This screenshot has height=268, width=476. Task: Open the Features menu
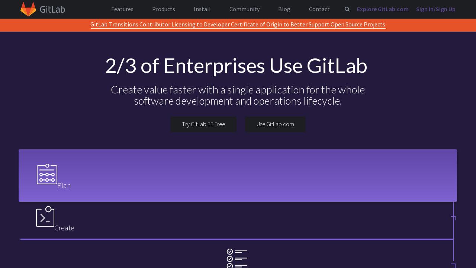(122, 9)
